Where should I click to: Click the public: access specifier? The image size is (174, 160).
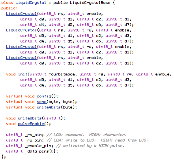9,8
